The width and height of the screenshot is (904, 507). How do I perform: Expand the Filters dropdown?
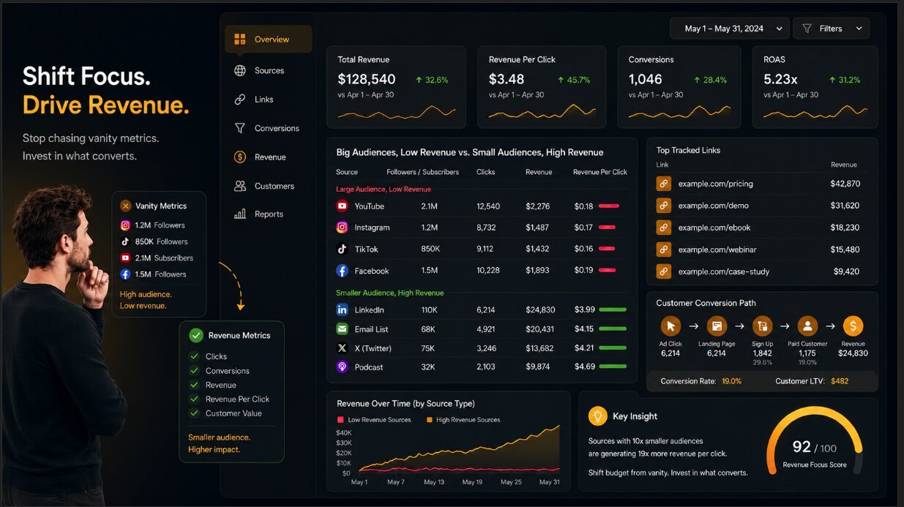tap(831, 29)
